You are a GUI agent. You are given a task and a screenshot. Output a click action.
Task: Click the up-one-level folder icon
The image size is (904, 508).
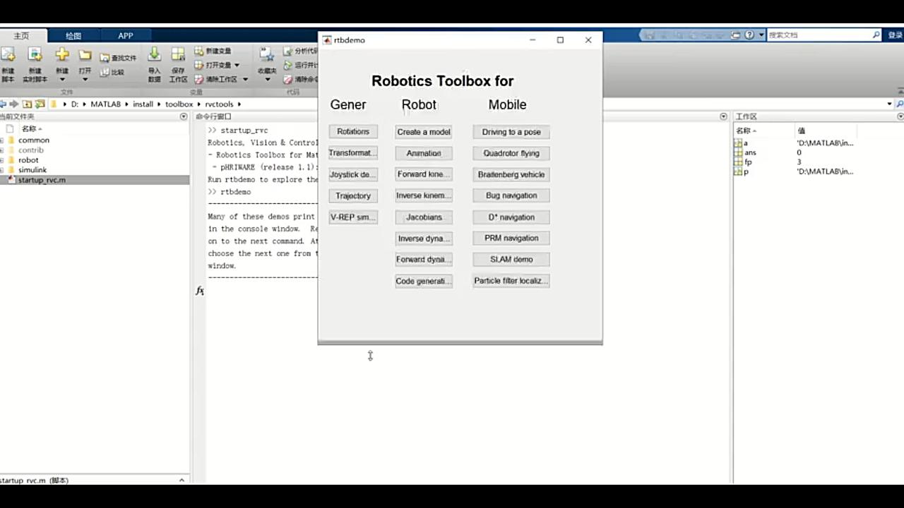click(27, 104)
